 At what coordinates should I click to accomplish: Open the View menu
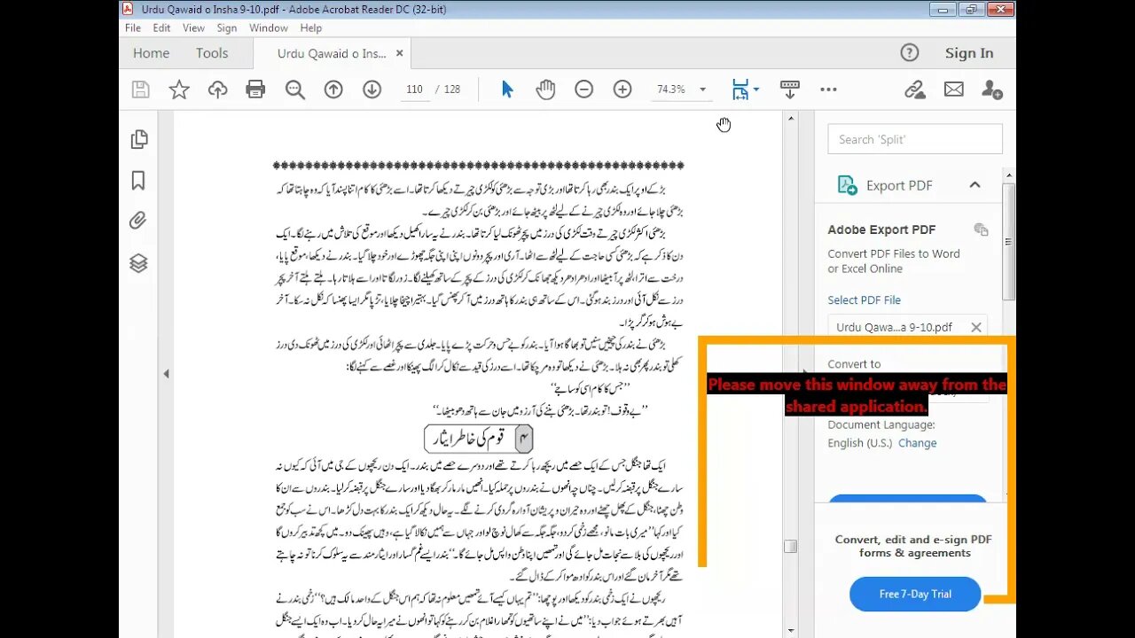[193, 28]
